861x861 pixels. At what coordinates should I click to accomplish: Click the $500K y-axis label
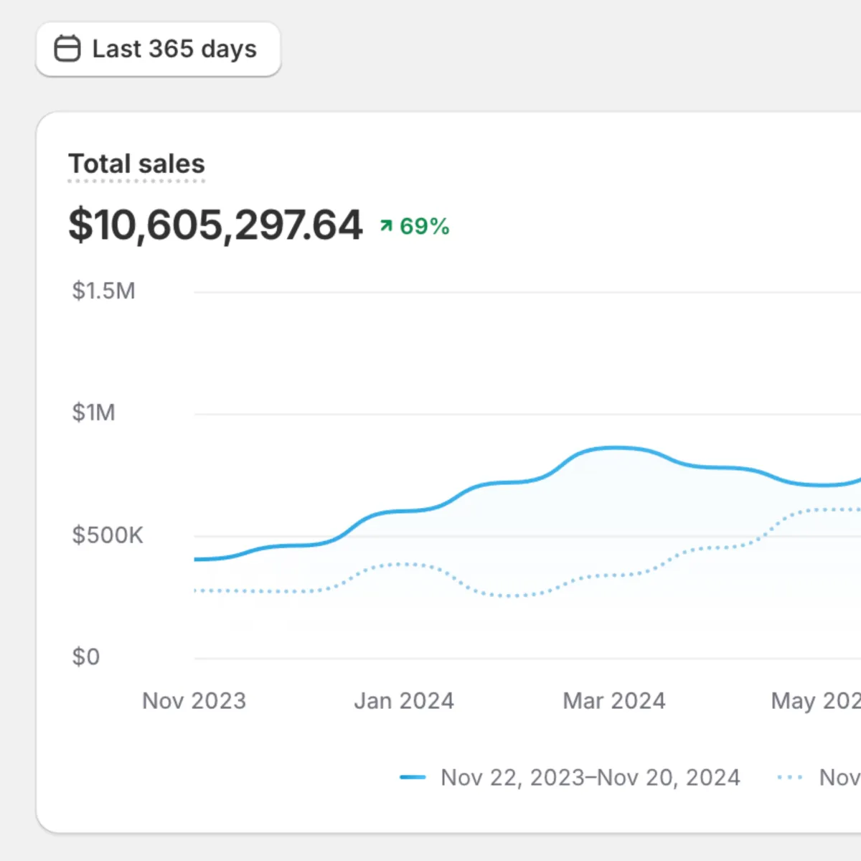coord(108,535)
